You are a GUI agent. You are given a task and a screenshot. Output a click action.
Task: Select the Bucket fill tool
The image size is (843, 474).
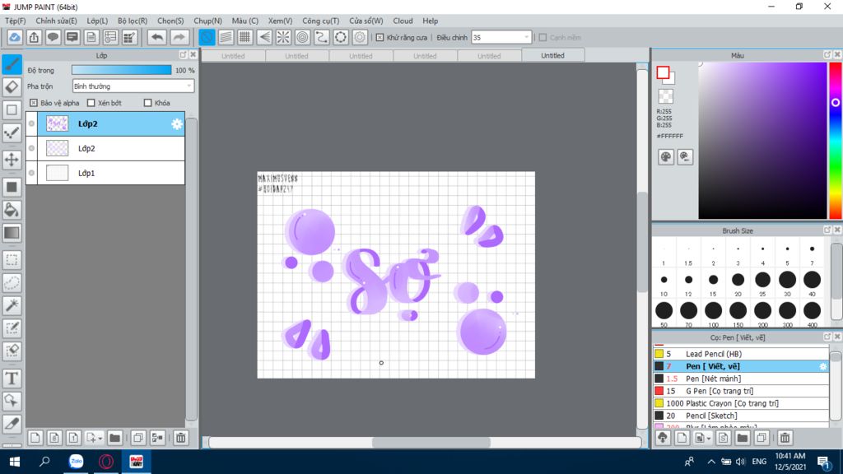click(12, 210)
